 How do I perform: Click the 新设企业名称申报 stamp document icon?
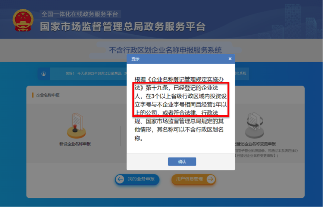(x=76, y=125)
